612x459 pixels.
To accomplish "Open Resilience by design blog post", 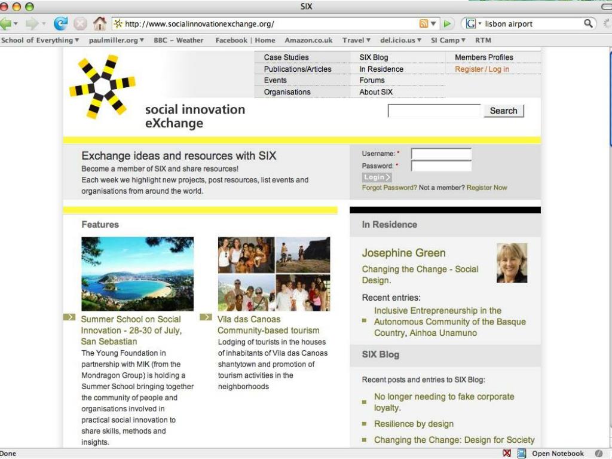I will pos(414,424).
